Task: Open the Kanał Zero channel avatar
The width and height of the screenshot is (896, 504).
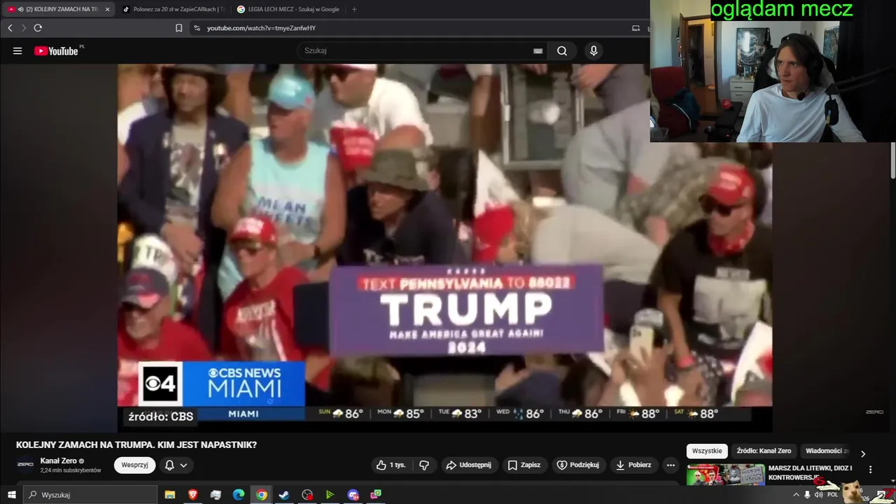Action: pyautogui.click(x=25, y=464)
